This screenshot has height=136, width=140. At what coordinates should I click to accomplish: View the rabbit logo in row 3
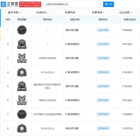[x=22, y=58]
